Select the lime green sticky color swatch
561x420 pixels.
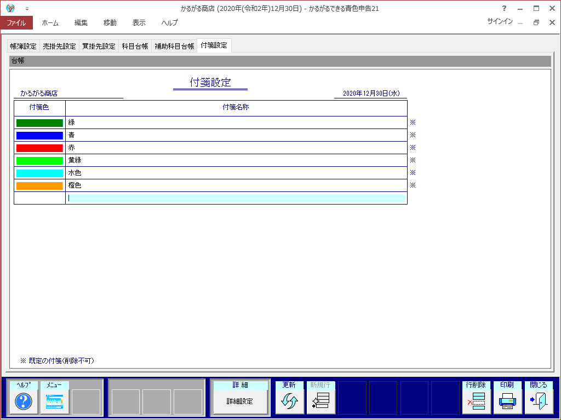click(x=39, y=161)
